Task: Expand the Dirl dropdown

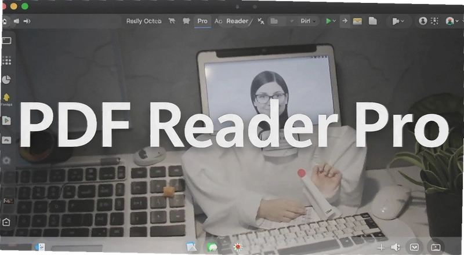Action: 308,21
